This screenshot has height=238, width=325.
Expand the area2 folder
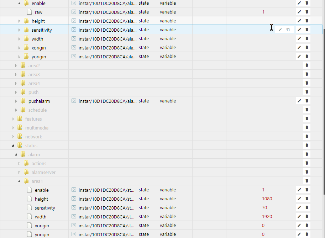(16, 65)
